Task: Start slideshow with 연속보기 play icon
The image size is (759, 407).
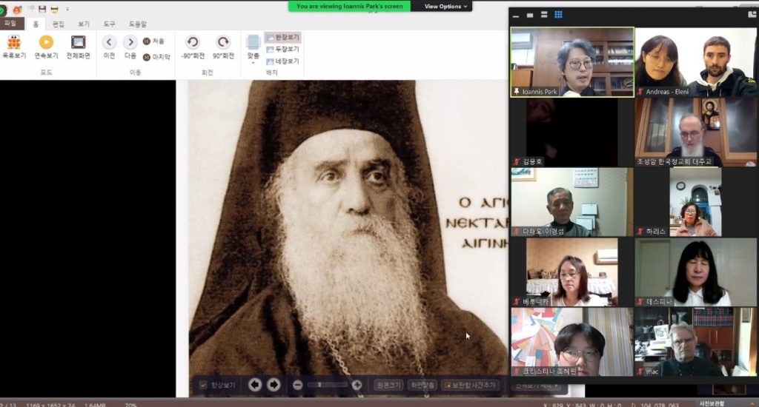Action: [46, 44]
